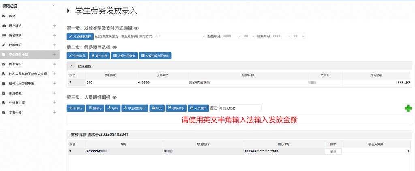The image size is (415, 171).
Task: Click the 余额占用查询 balance query button
Action: coord(124,55)
